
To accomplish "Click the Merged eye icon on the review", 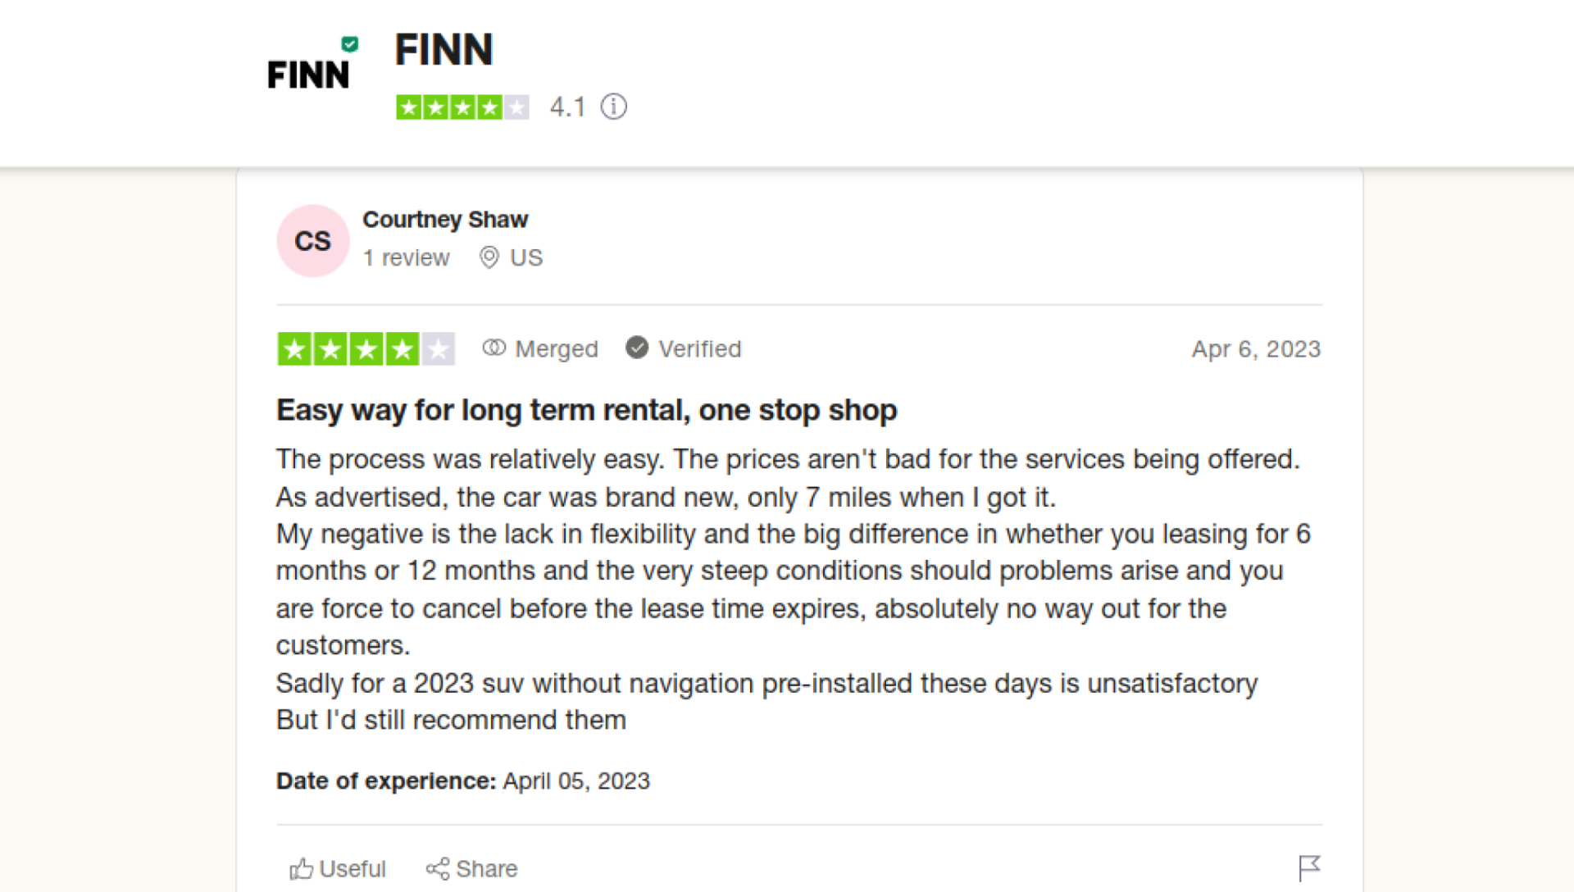I will click(494, 348).
